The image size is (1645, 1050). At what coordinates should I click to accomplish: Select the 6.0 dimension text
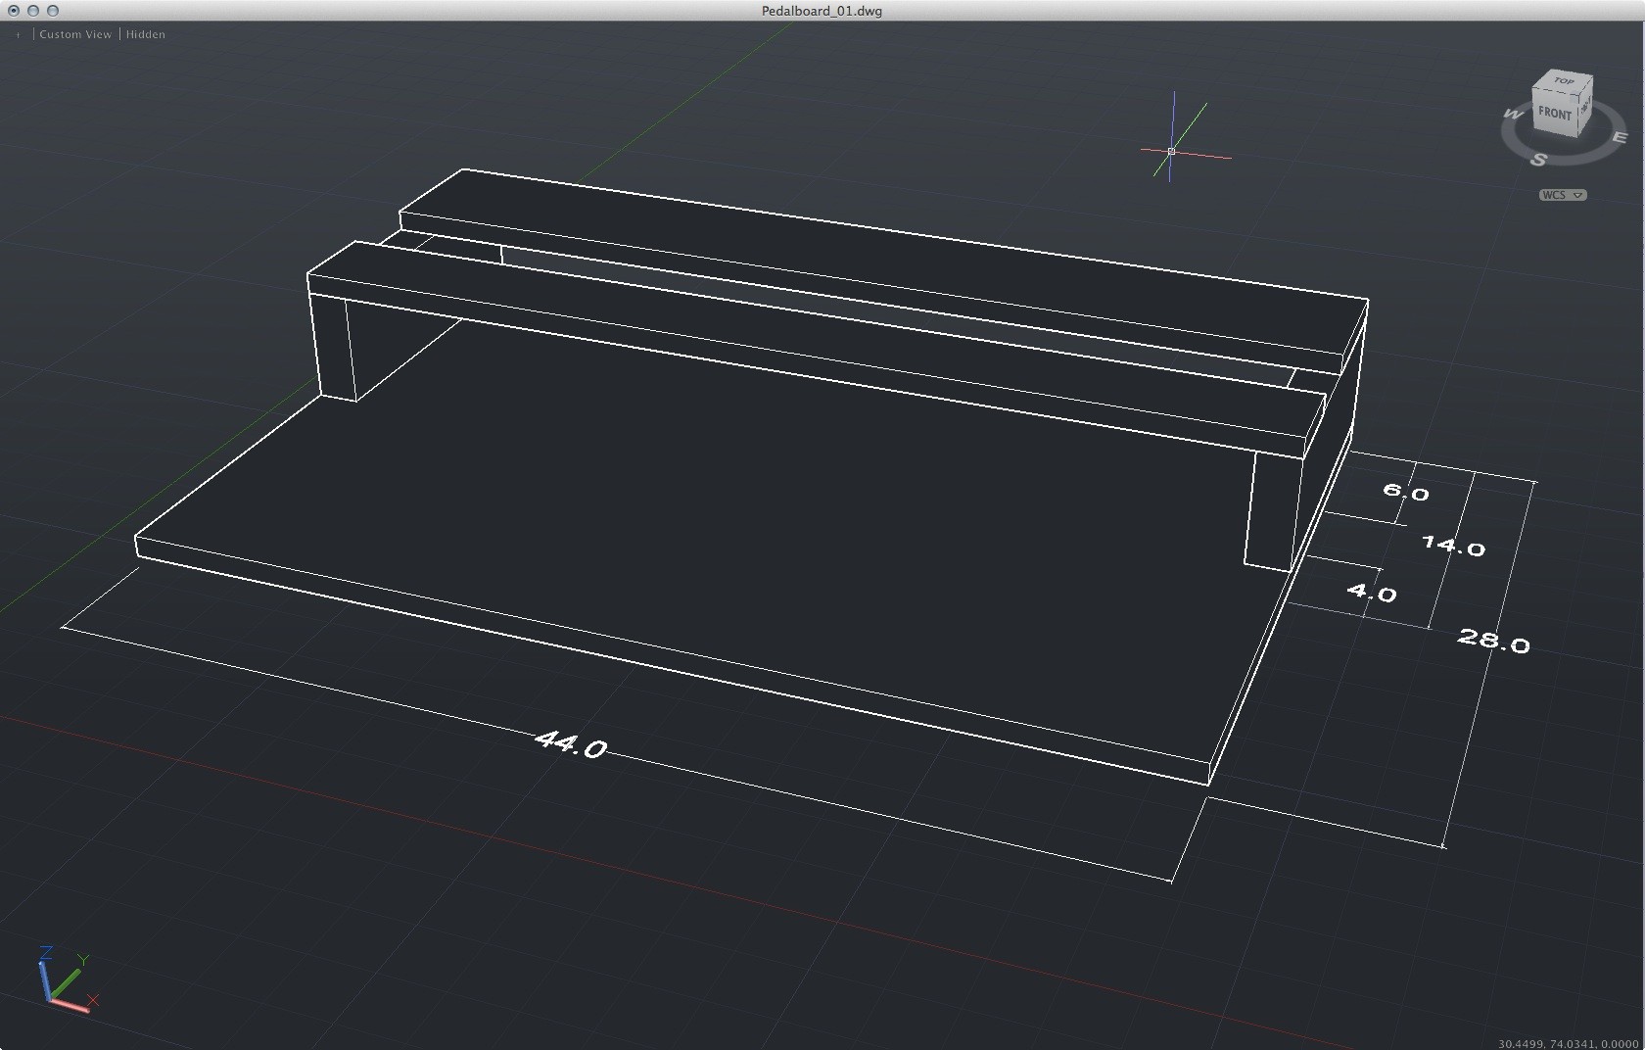pyautogui.click(x=1406, y=491)
